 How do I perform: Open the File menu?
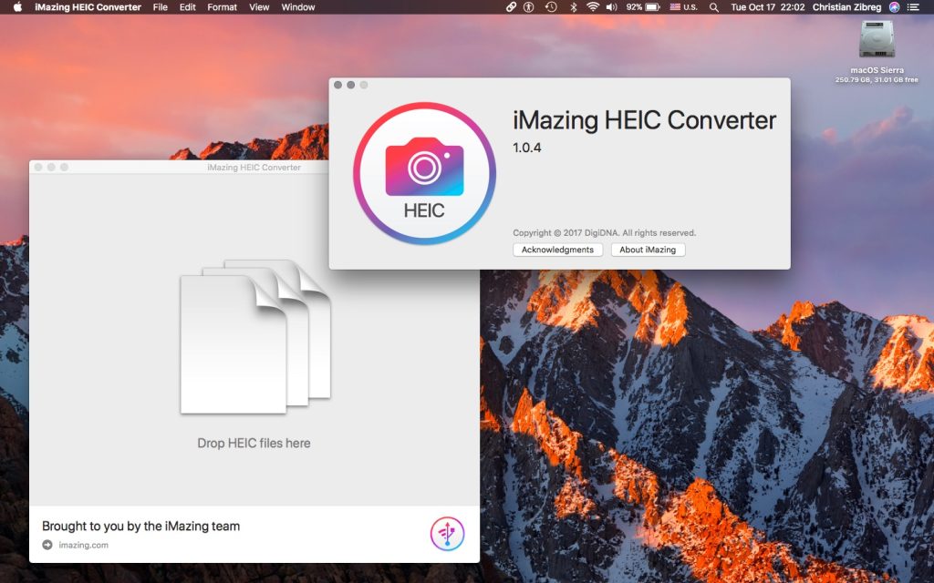coord(160,7)
